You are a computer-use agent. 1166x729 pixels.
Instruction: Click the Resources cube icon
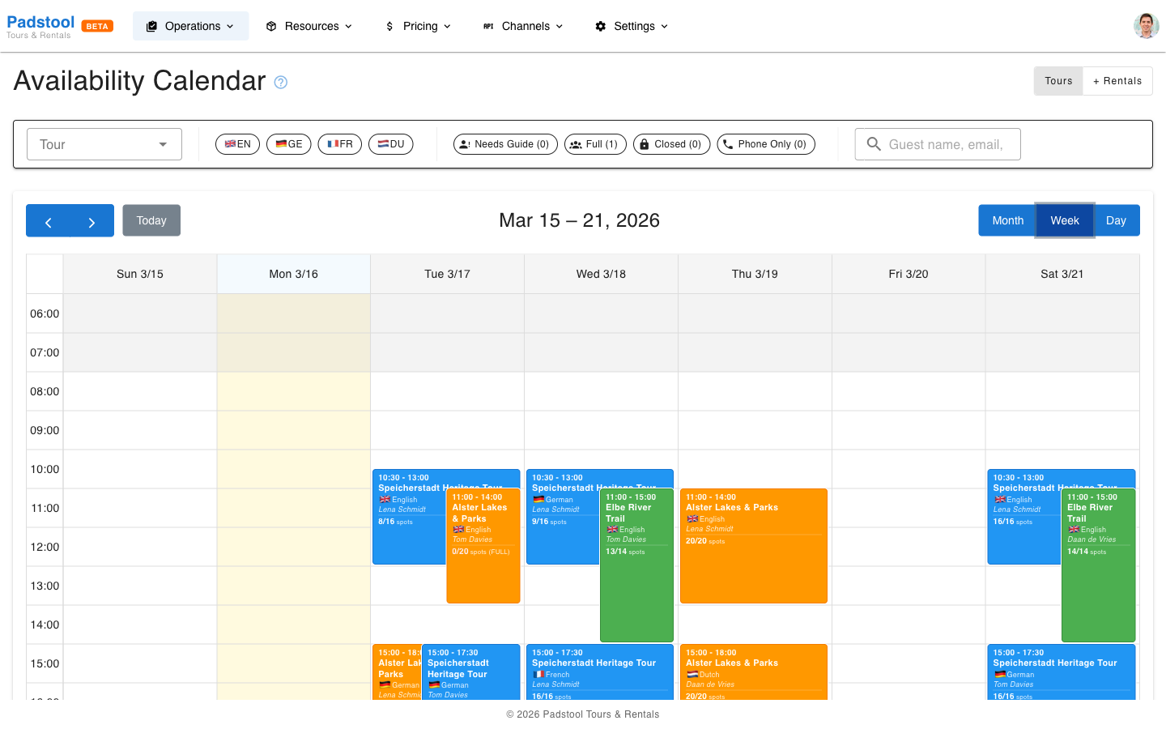click(x=271, y=26)
